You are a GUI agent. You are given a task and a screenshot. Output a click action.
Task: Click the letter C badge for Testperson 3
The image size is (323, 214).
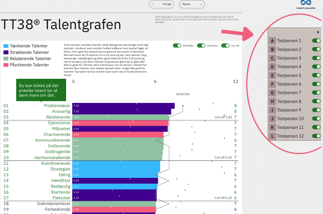(x=272, y=58)
